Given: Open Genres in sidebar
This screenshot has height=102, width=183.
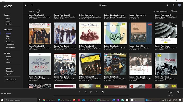Looking at the screenshot, I should (8, 21).
